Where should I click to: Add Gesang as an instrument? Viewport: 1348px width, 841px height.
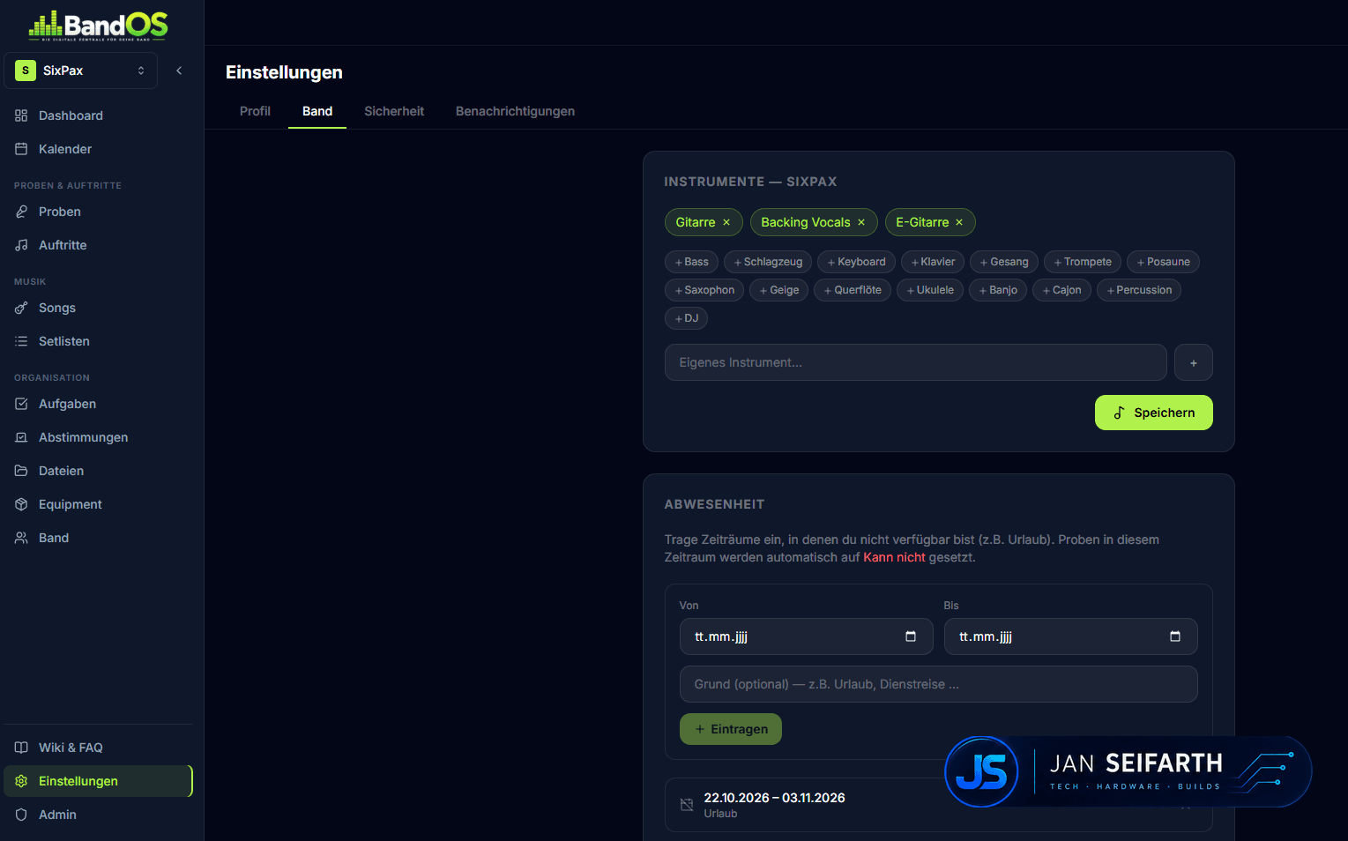1004,262
